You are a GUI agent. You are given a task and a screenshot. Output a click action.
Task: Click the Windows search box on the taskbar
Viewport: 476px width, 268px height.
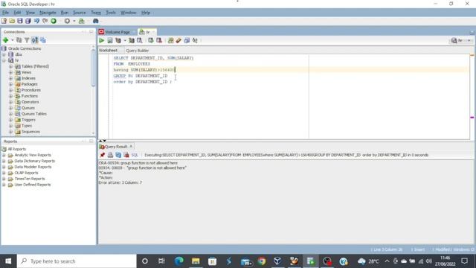77,261
